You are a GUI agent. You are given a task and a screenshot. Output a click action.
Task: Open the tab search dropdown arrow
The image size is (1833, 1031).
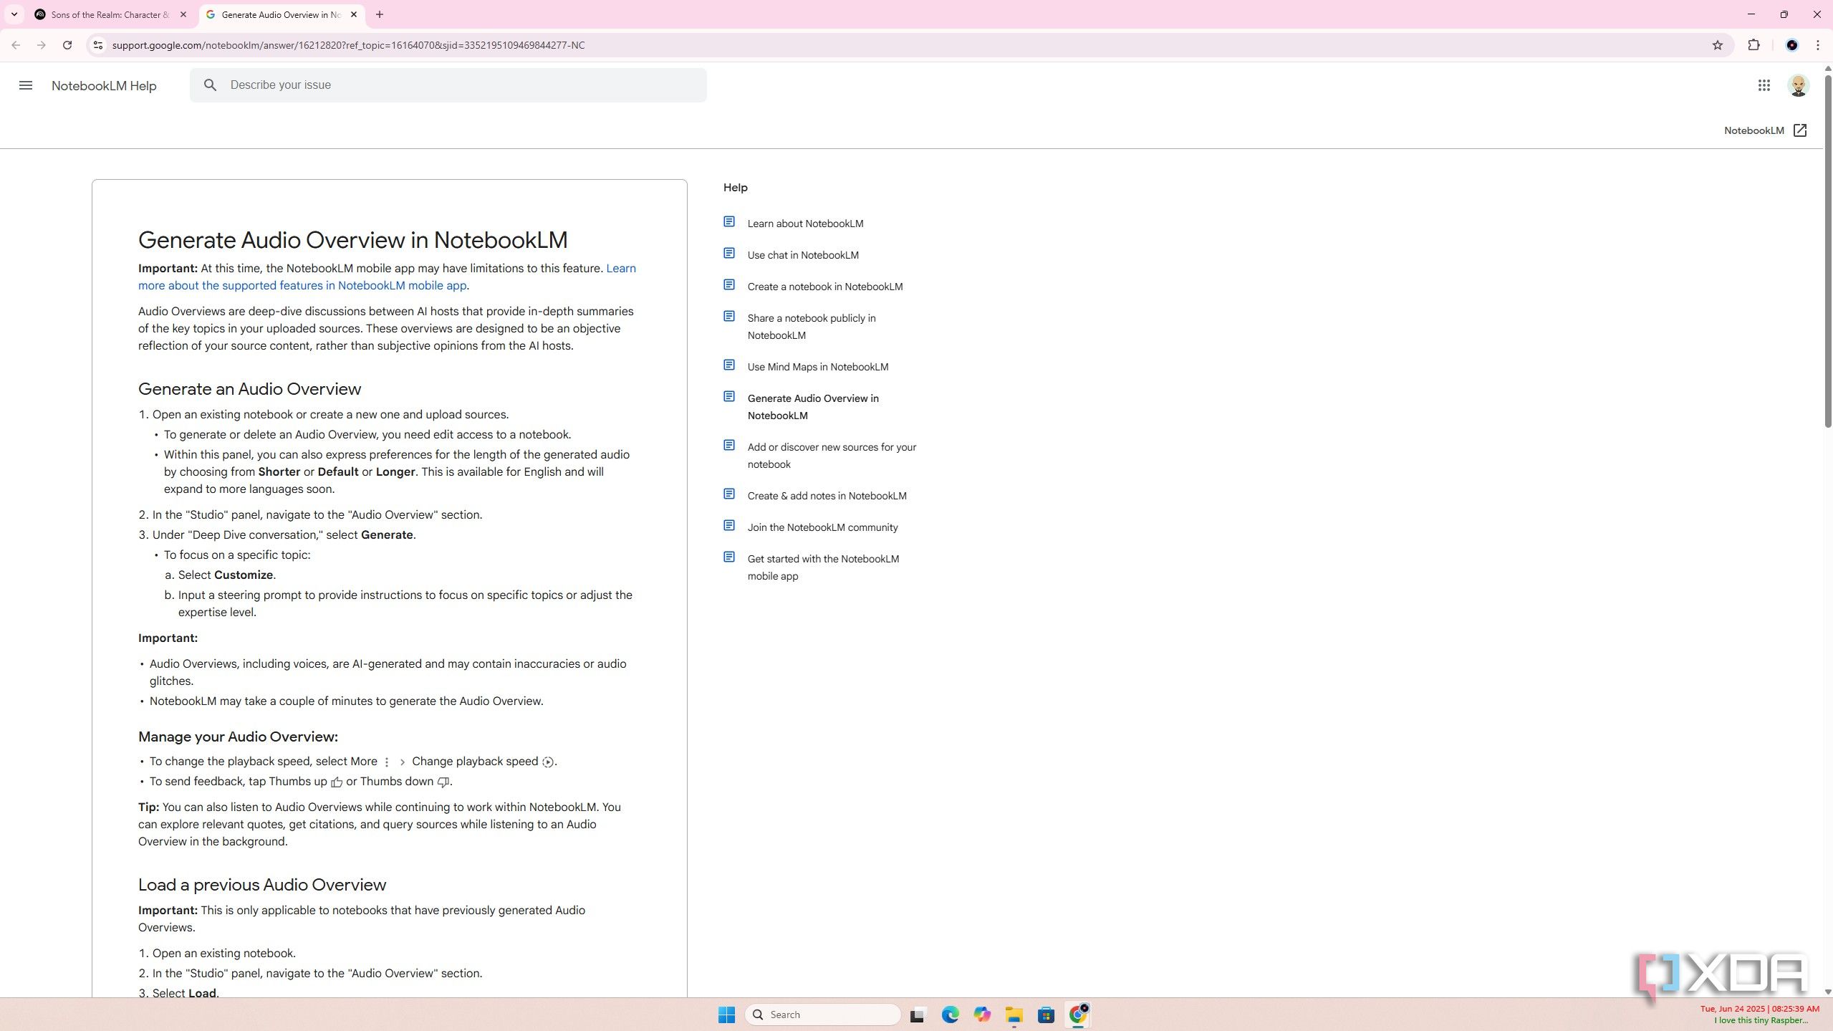(x=14, y=14)
